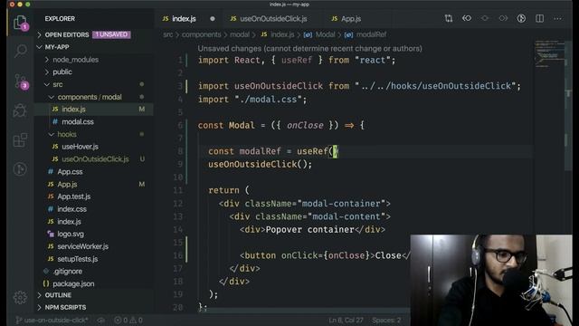Open App.js in the explorer tree

(67, 184)
